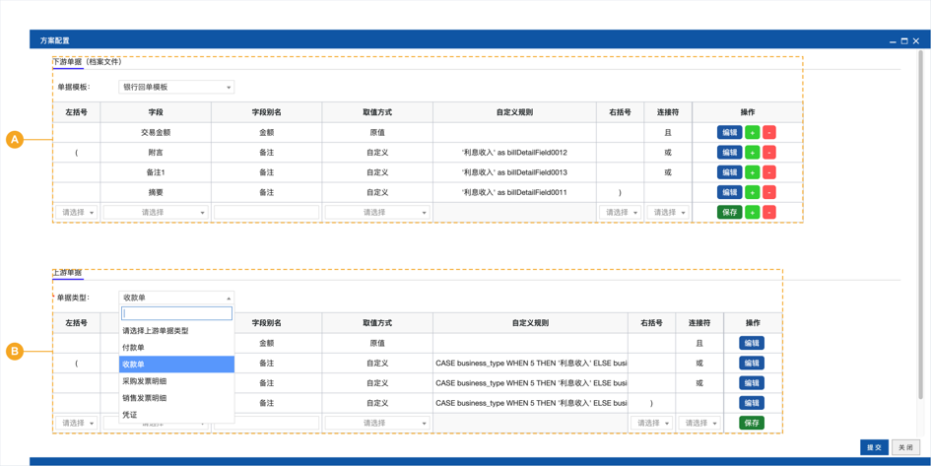Click 字段别名 input in upstream new row

(267, 424)
